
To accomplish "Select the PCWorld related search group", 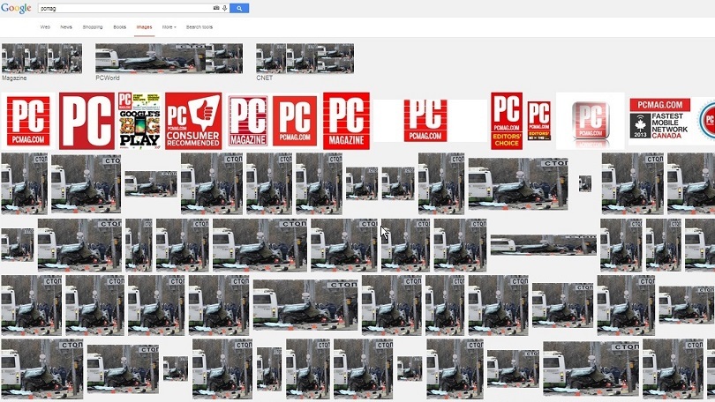I will (x=169, y=59).
